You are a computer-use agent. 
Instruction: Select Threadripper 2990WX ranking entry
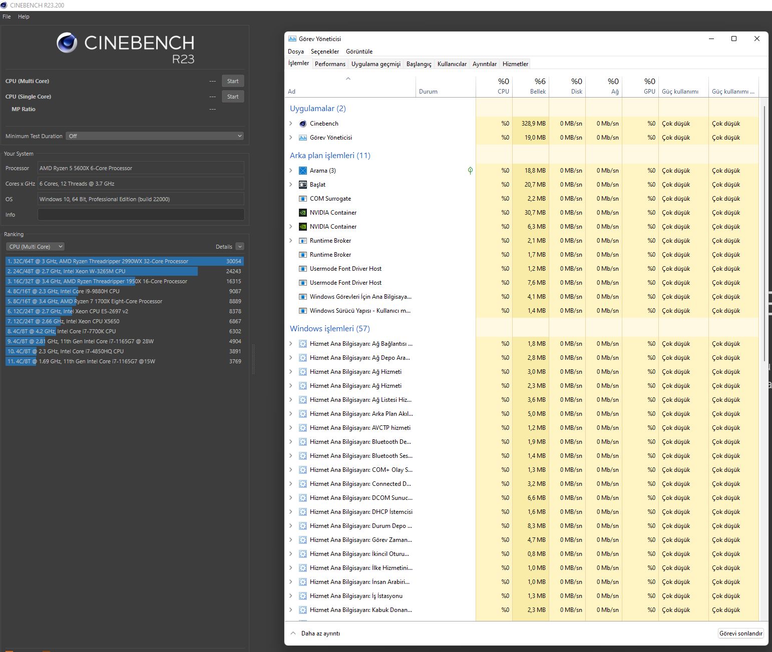tap(125, 261)
